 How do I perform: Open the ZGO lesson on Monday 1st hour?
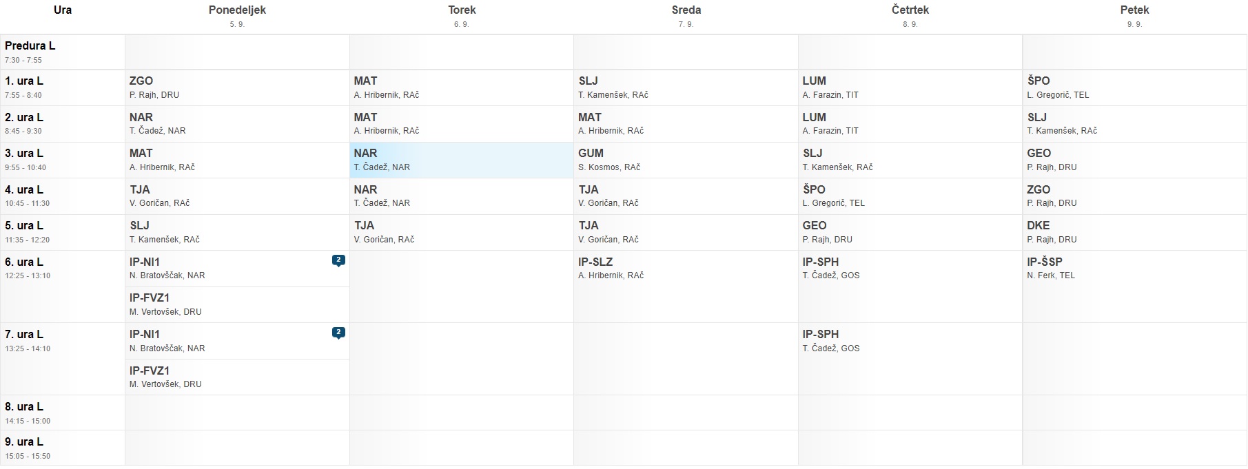point(237,87)
